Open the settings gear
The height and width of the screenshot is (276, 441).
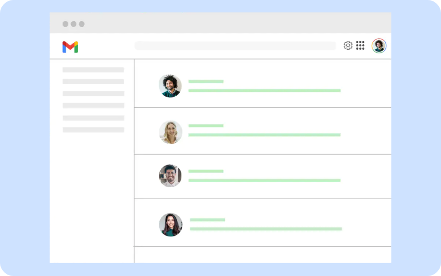[348, 46]
